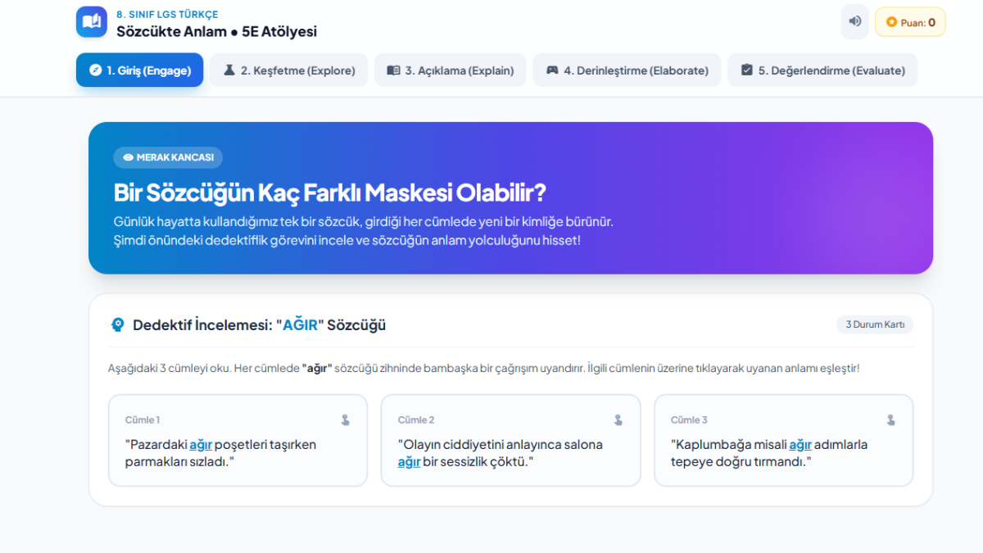
Task: Select the Cümle 3 sentence card
Action: tap(783, 440)
